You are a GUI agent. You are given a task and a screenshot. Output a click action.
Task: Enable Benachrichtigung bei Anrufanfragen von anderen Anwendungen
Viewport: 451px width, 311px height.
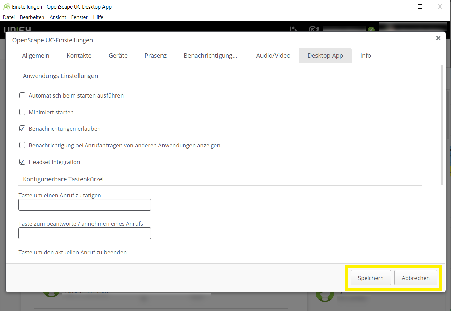click(x=23, y=145)
